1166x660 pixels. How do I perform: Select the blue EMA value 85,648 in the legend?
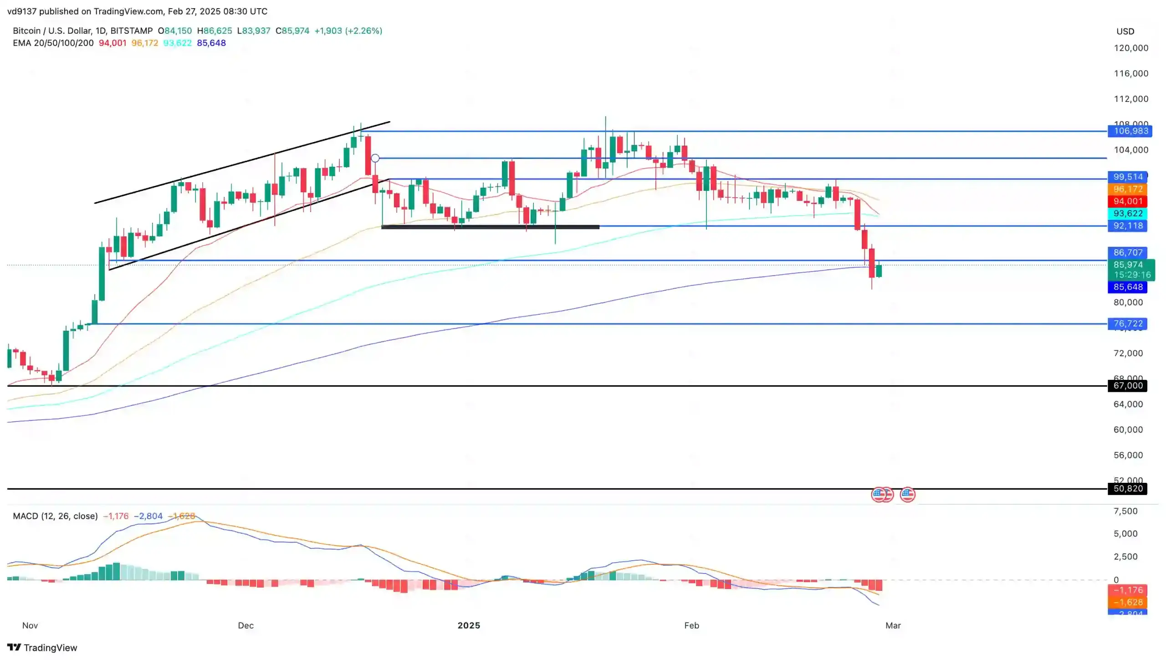(x=211, y=43)
